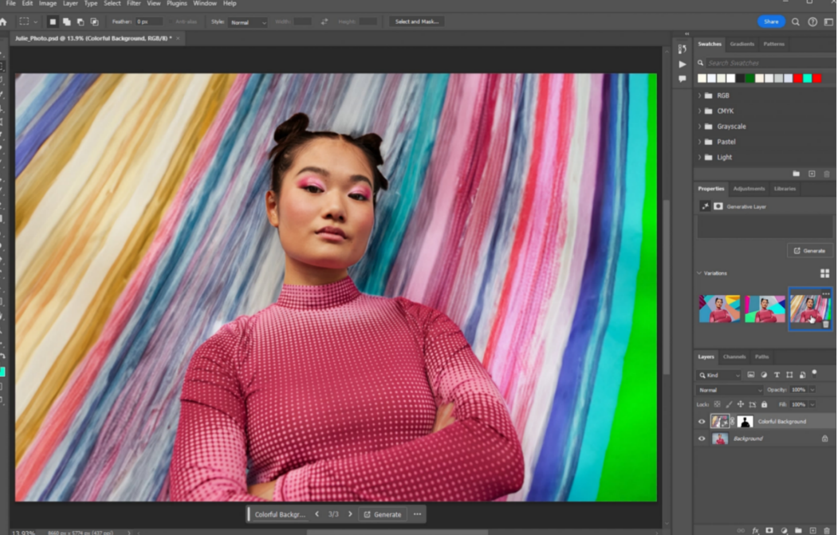Open the Fill slider dropdown arrow

click(812, 404)
